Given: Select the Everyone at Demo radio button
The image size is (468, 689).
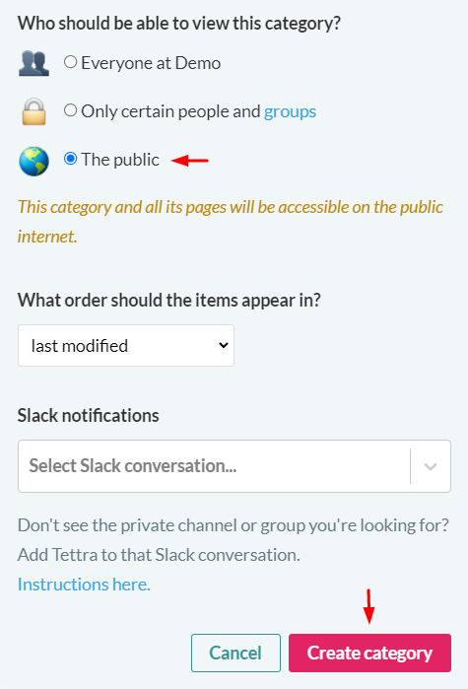Looking at the screenshot, I should click(x=70, y=62).
